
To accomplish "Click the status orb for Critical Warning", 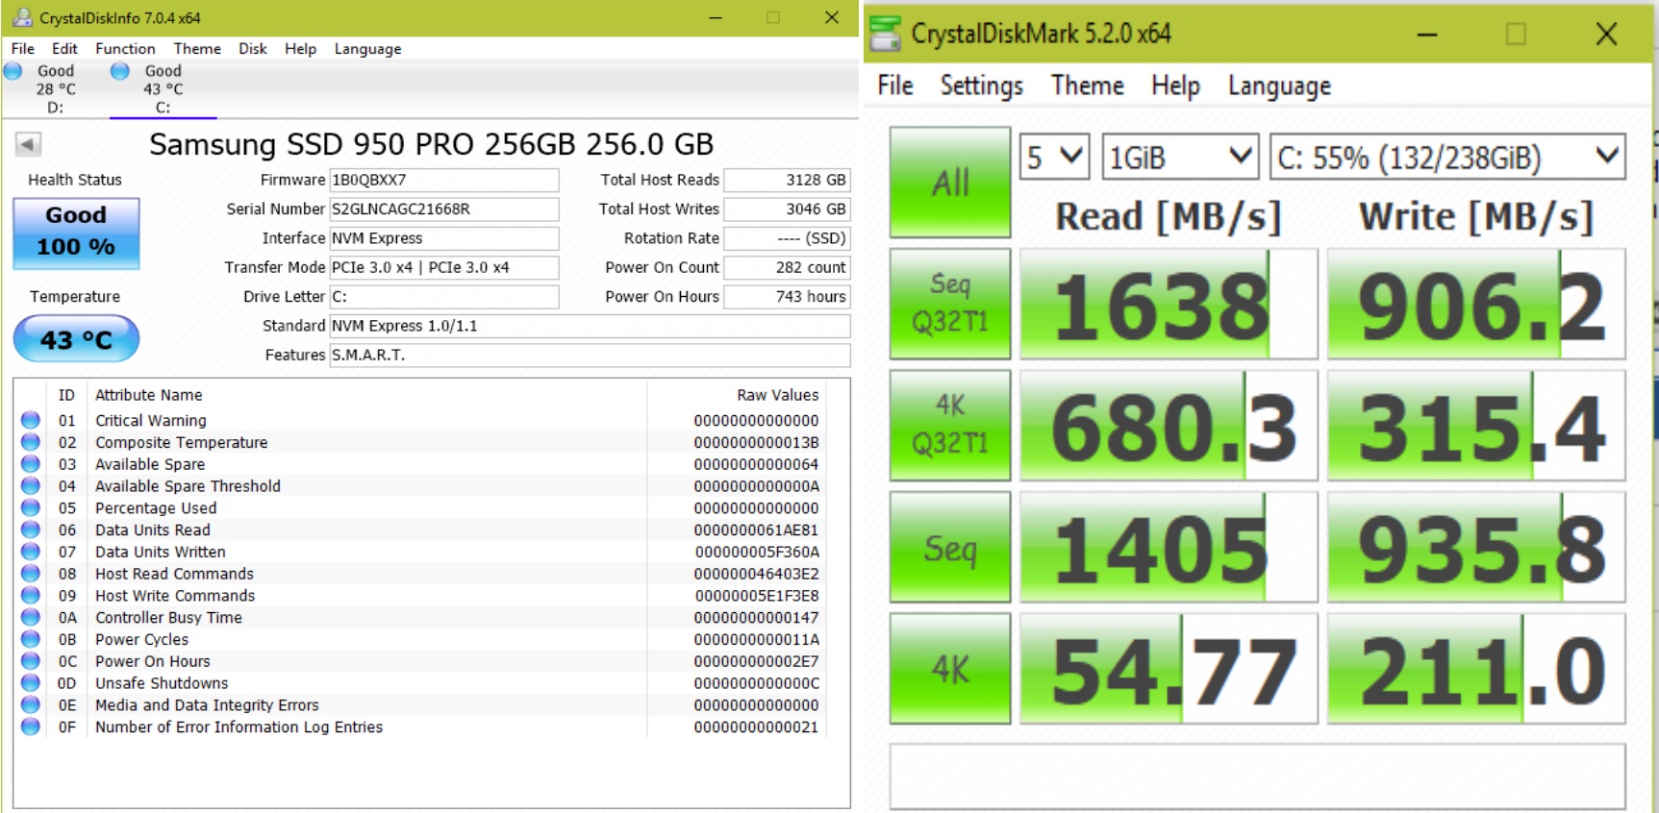I will (31, 420).
